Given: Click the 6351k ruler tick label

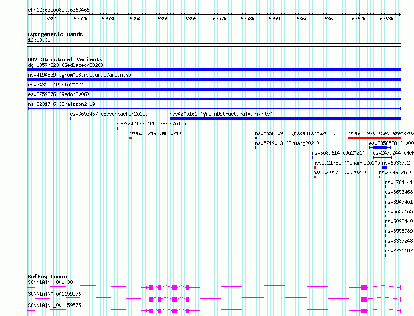Looking at the screenshot, I should (53, 19).
